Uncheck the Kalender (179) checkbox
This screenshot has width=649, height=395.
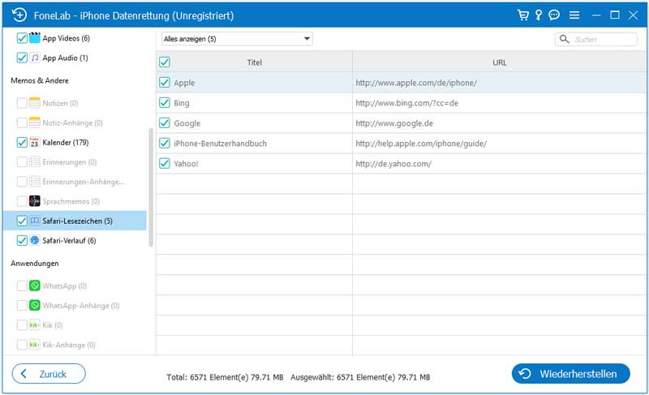22,142
